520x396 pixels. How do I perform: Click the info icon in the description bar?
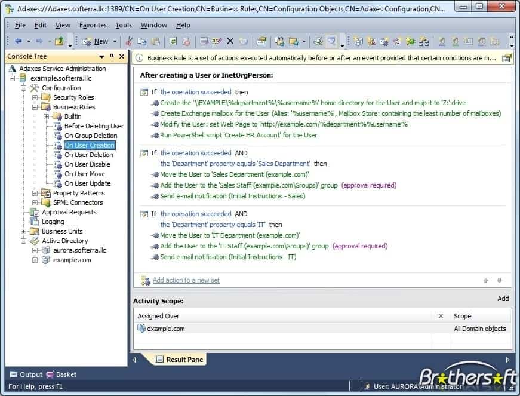[x=140, y=58]
